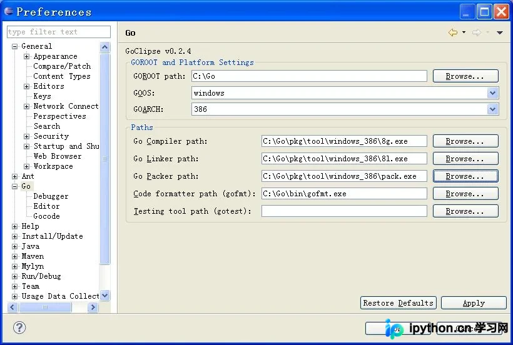513x345 pixels.
Task: Select Content Types tree item
Action: (62, 76)
